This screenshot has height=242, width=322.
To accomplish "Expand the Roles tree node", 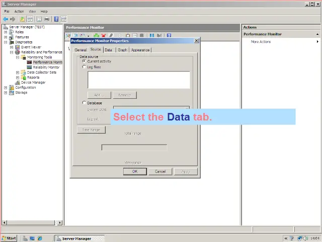I will (x=6, y=32).
